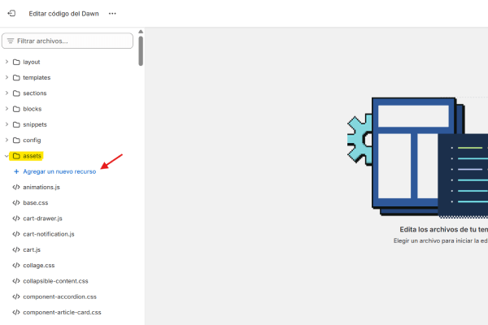Screen dimensions: 488x325
Task: Collapse the assets folder chevron
Action: click(7, 156)
